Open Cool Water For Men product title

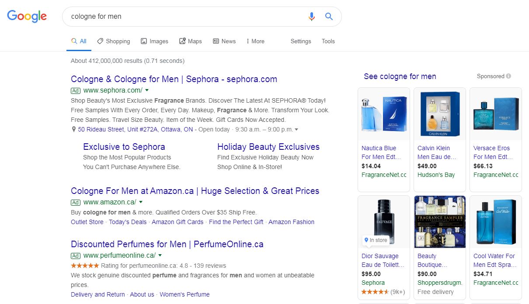coord(495,260)
